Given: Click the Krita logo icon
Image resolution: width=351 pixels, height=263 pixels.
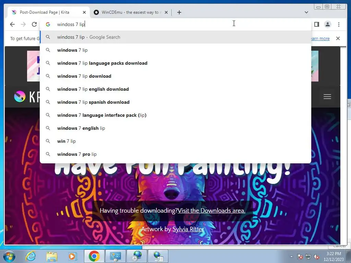Looking at the screenshot, I should [20, 97].
